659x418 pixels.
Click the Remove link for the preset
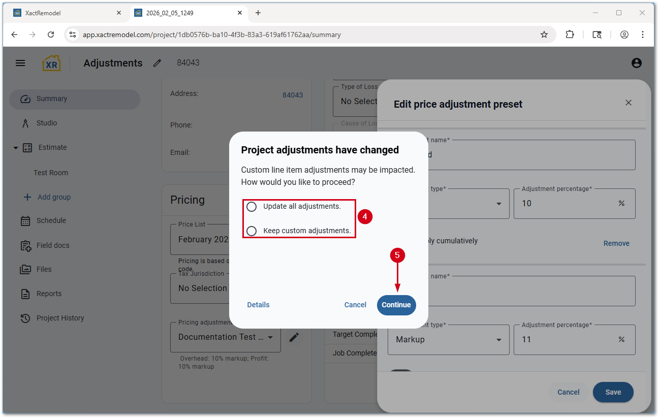click(616, 243)
